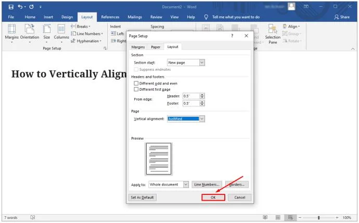Open the Selection Pane
359x223 pixels.
[x=273, y=34]
